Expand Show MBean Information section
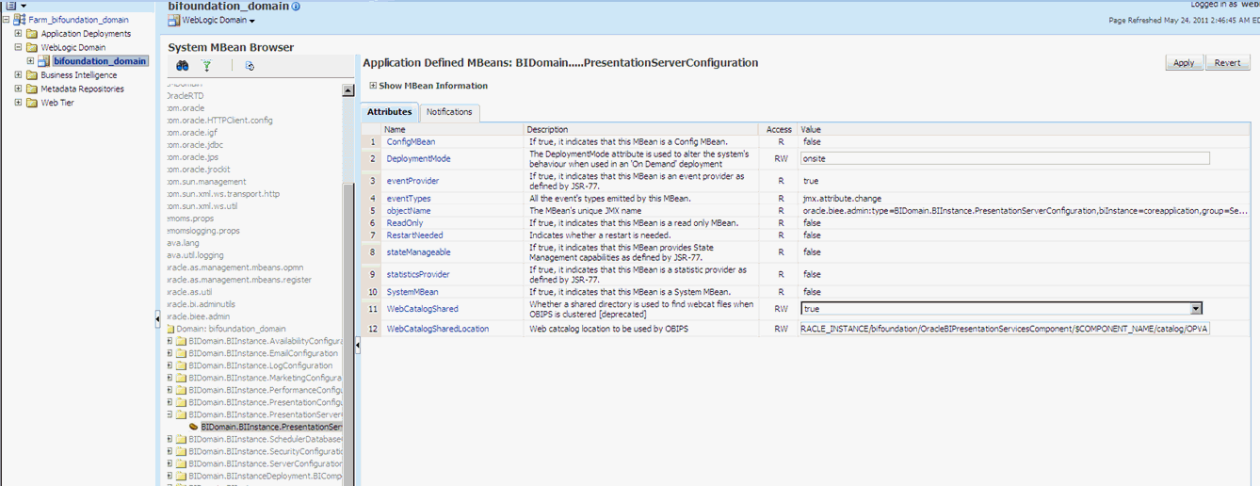This screenshot has height=486, width=1260. tap(373, 86)
